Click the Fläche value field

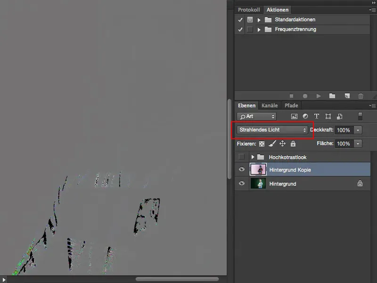coord(344,144)
